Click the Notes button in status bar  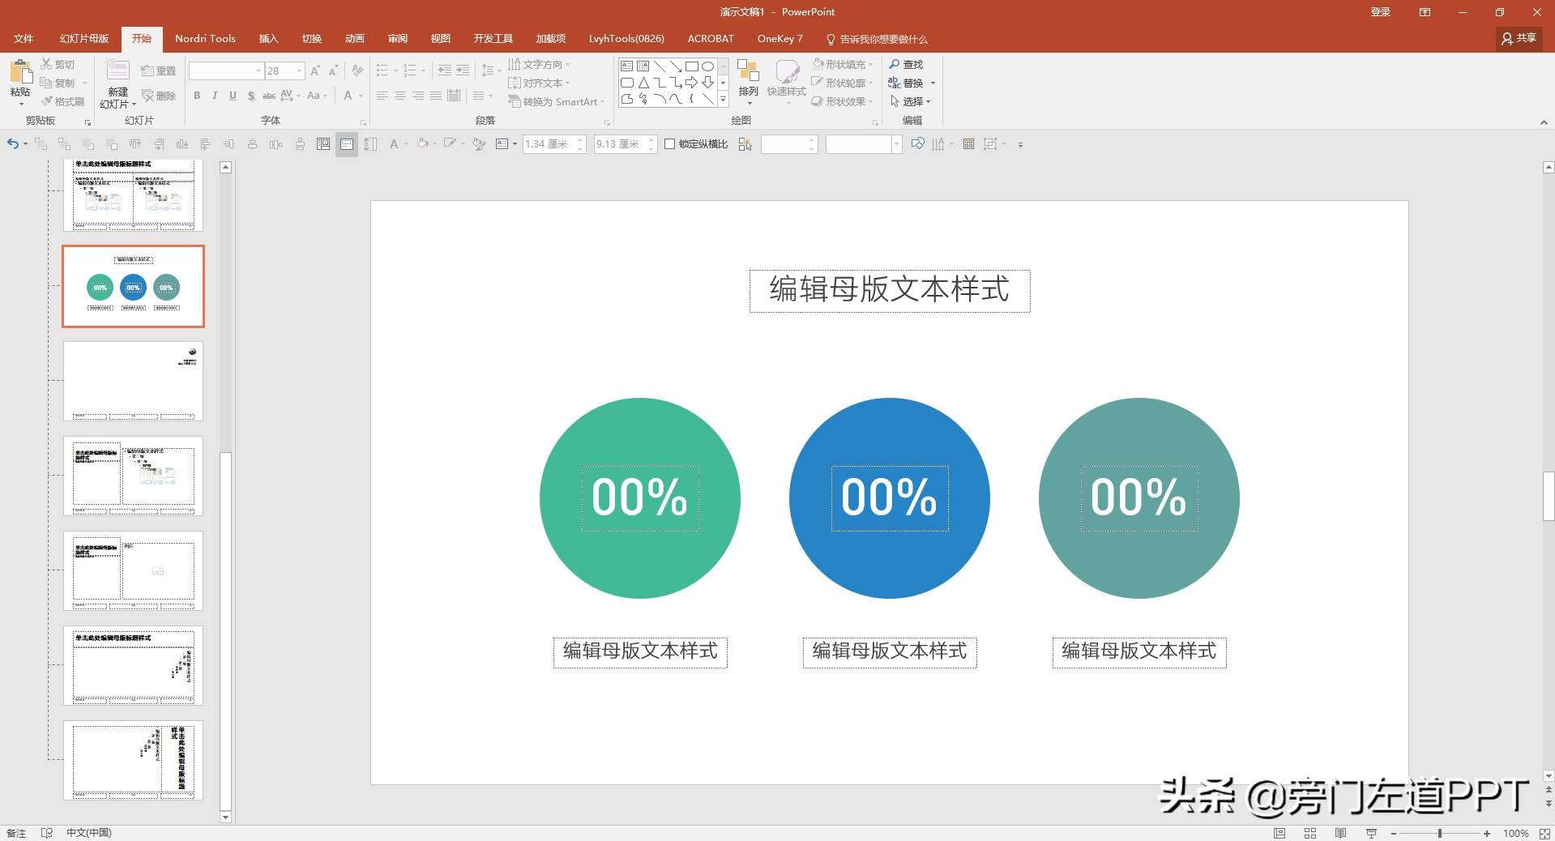tap(16, 833)
